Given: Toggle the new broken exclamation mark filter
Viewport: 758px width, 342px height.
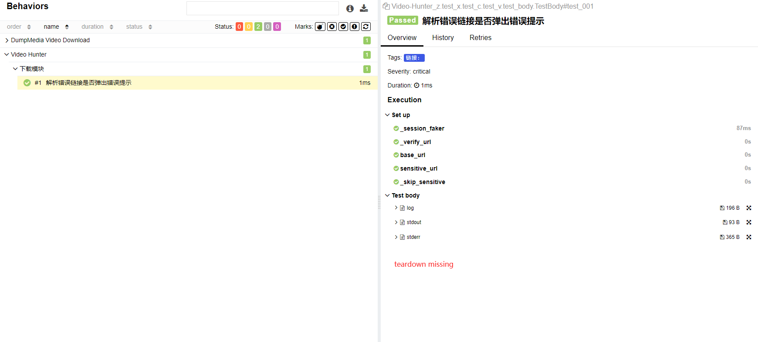Looking at the screenshot, I should point(355,27).
